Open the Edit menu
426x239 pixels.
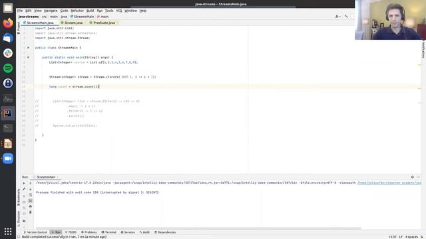[28, 11]
